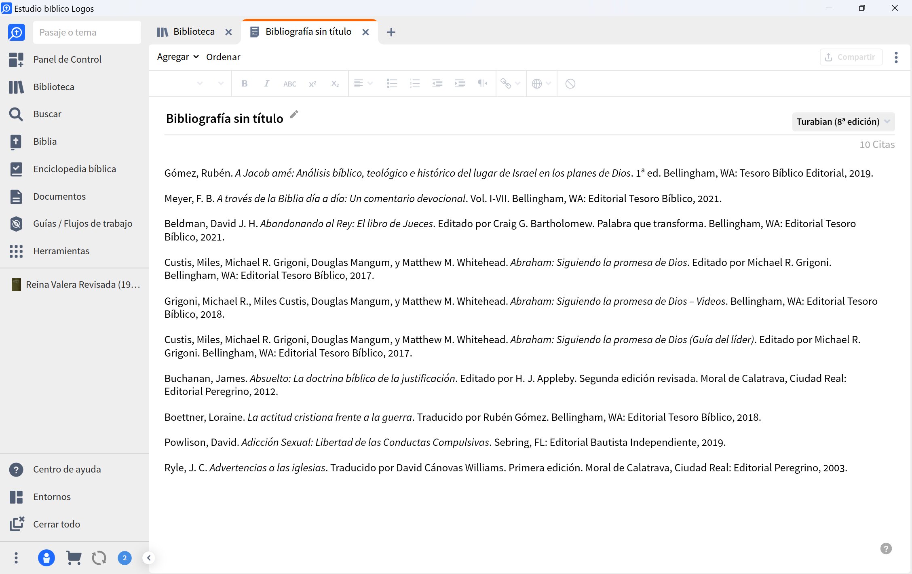The height and width of the screenshot is (574, 912).
Task: Restore down the window
Action: (x=862, y=8)
